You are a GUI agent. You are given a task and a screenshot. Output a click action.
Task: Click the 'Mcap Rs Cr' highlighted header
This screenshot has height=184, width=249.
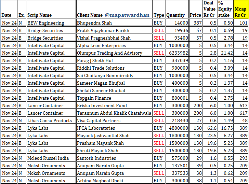click(241, 9)
